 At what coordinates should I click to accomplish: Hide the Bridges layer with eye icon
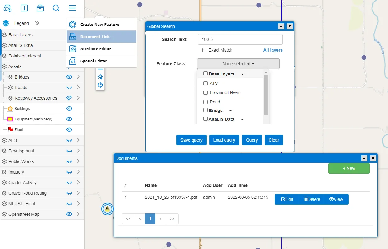coord(69,77)
